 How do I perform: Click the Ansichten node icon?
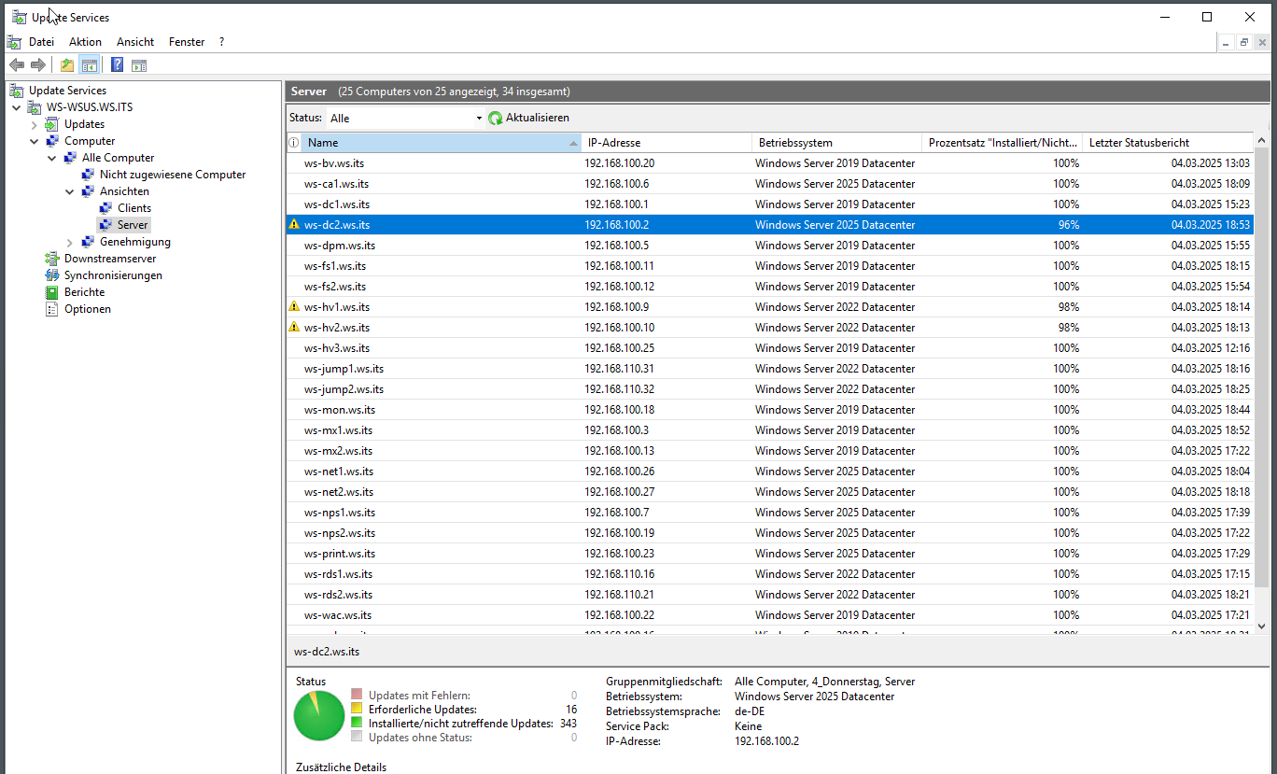pyautogui.click(x=89, y=191)
